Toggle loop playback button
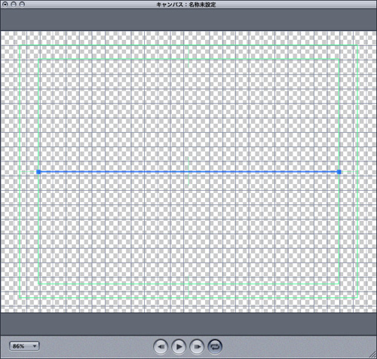Screen dimensions: 377x359 click(x=215, y=347)
